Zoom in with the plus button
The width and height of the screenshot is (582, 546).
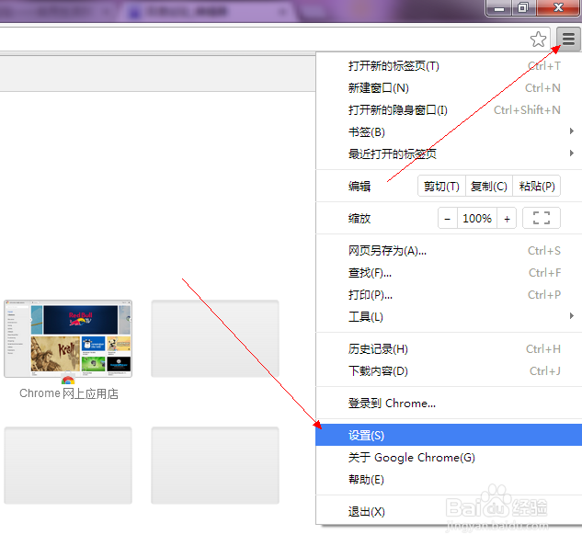pyautogui.click(x=507, y=218)
